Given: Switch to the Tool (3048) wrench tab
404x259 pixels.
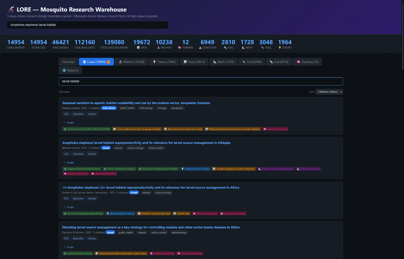Looking at the screenshot, I should pos(251,62).
